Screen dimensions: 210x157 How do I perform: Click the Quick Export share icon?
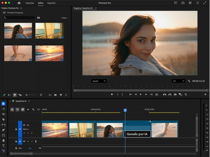click(183, 3)
